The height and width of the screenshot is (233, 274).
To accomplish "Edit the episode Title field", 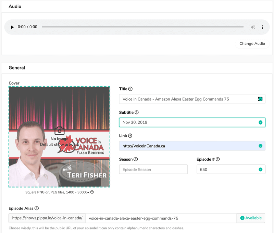I will (x=192, y=99).
